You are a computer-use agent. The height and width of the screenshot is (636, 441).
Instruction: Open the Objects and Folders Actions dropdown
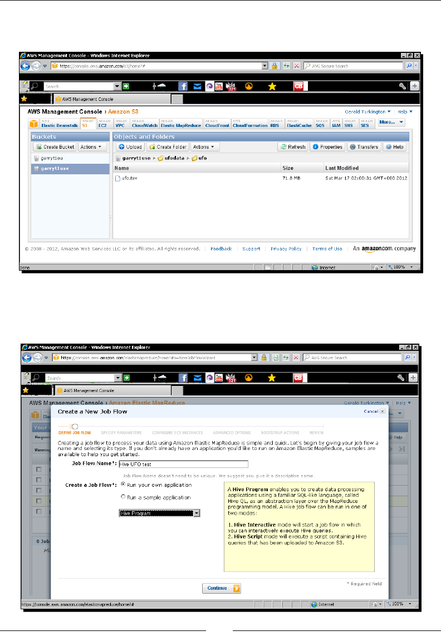(204, 147)
